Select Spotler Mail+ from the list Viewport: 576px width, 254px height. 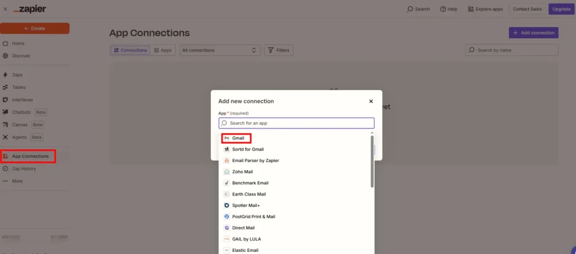(x=294, y=206)
